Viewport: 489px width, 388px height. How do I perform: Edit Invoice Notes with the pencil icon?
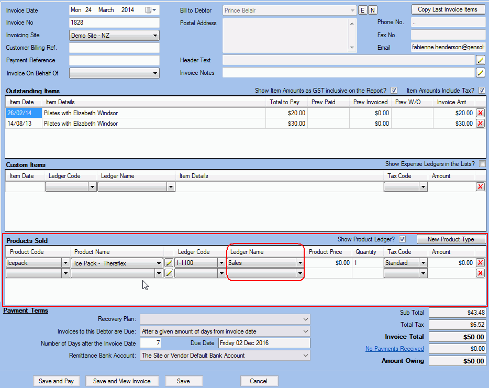481,73
